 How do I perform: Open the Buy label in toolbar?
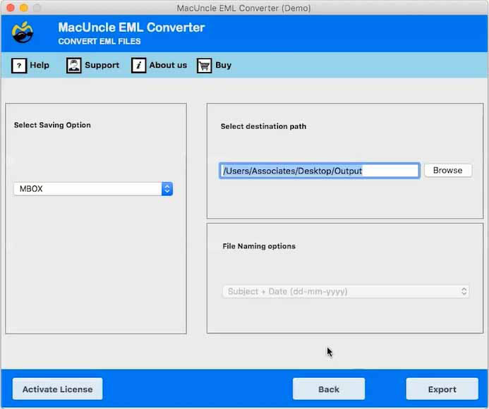[223, 65]
